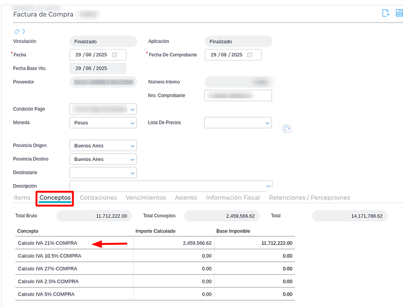Click refresh icon beside Lista De Precios

(x=286, y=129)
